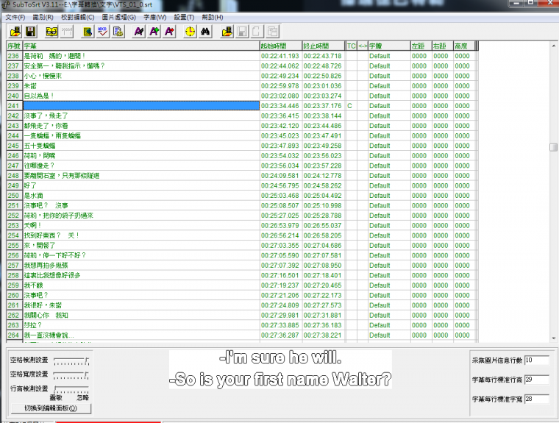Click the yellow clock timing icon
Image resolution: width=559 pixels, height=423 pixels.
(x=190, y=32)
